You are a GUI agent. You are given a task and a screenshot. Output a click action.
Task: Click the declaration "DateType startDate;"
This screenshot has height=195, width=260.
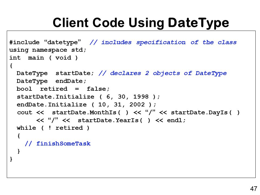pyautogui.click(x=55, y=73)
